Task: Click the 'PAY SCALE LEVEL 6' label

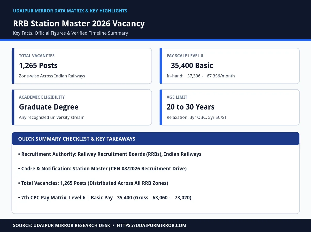Action: coord(185,56)
